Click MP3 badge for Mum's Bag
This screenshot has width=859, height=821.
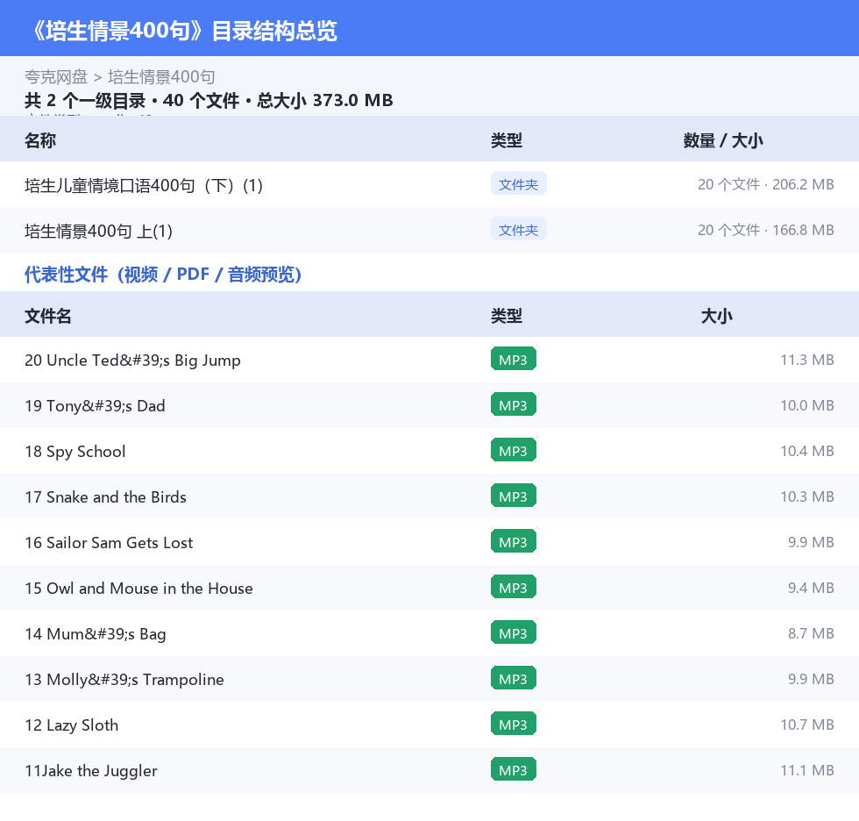tap(514, 632)
